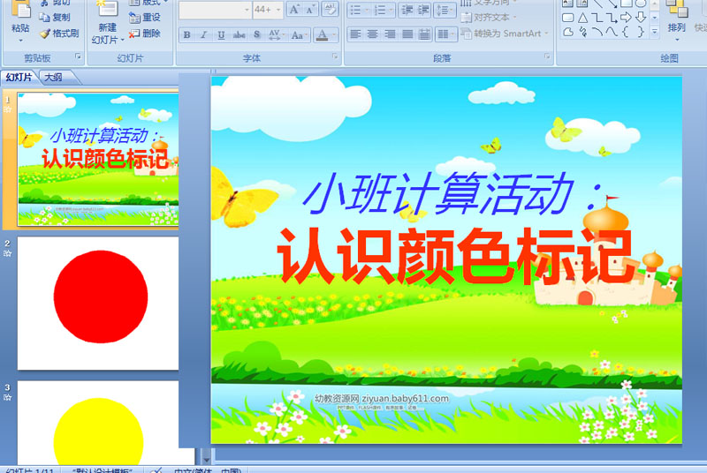Select slide 2 red circle thumbnail
The height and width of the screenshot is (473, 707).
tap(98, 304)
